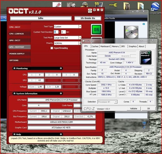Collapse the Help section arrow
Viewport: 162px width, 154px height.
[61, 134]
